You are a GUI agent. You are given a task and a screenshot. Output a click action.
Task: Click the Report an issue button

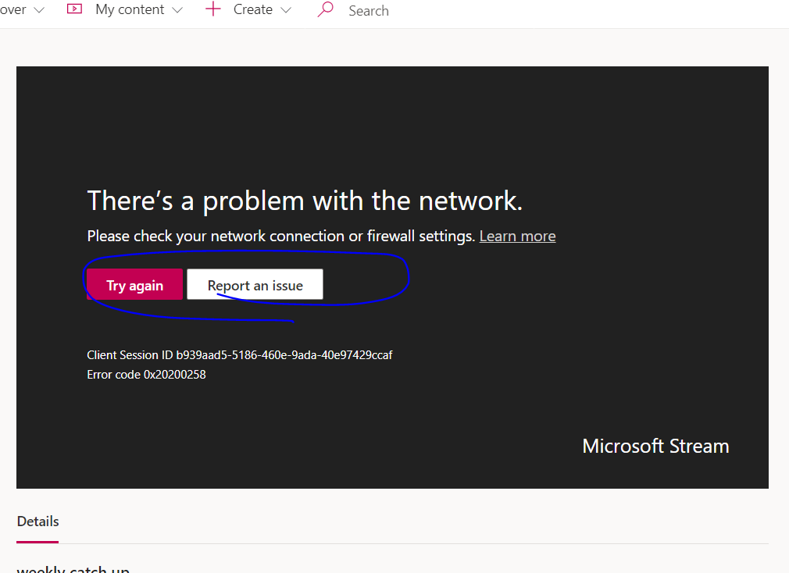click(255, 284)
